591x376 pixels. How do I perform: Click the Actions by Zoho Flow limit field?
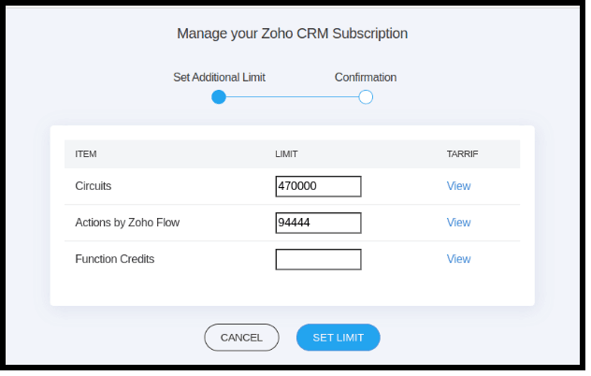tap(318, 223)
